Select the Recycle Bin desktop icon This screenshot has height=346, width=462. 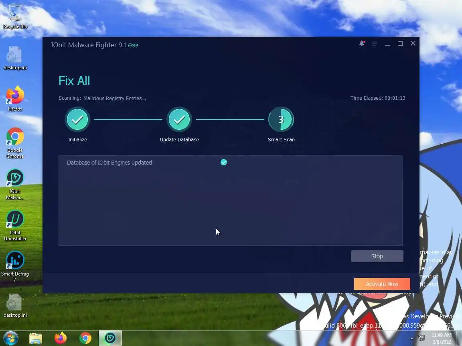15,16
